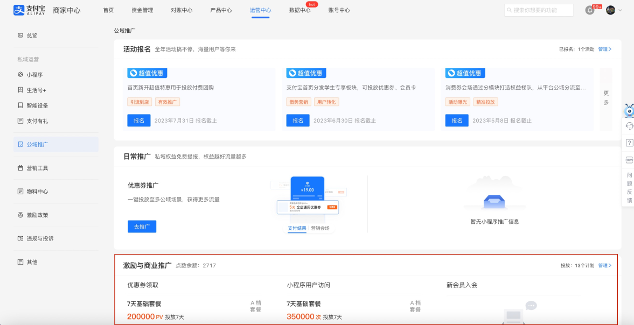Screen dimensions: 634x325
Task: Click the 商家中心 title in the header
Action: tap(67, 11)
